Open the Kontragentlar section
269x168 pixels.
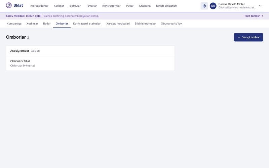click(x=111, y=6)
